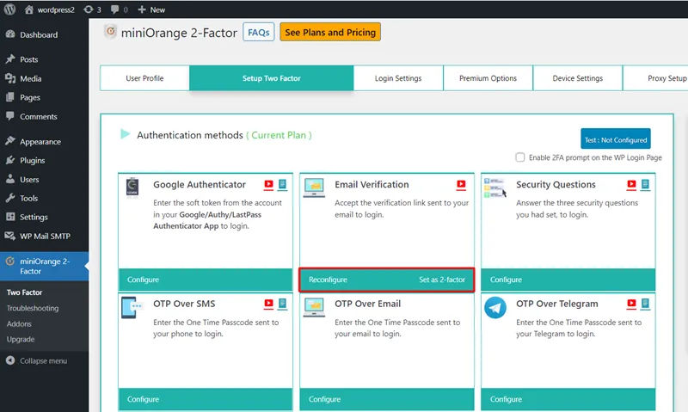Click See Plans and Pricing button
688x412 pixels.
pos(330,32)
